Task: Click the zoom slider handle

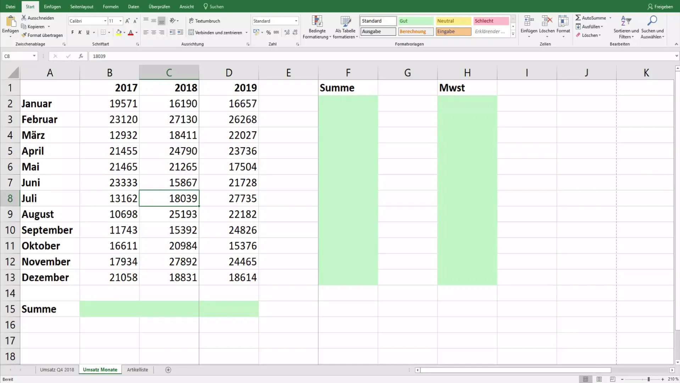Action: point(648,379)
